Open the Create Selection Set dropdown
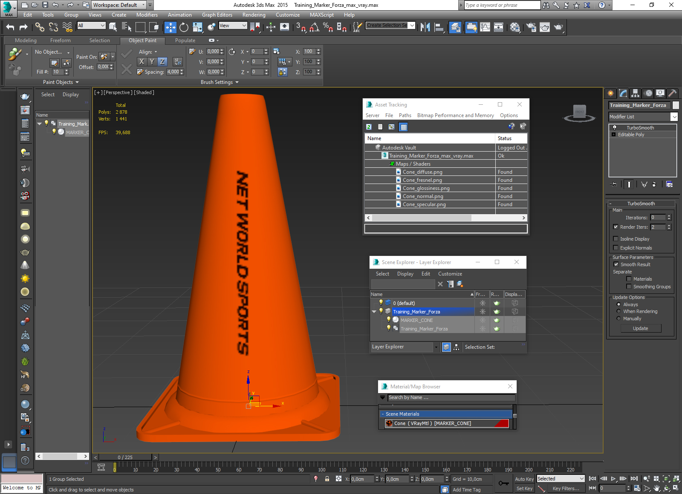Image resolution: width=682 pixels, height=494 pixels. tap(412, 26)
